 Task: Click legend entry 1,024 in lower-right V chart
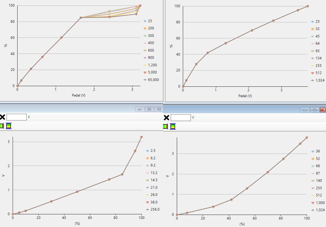pyautogui.click(x=318, y=210)
